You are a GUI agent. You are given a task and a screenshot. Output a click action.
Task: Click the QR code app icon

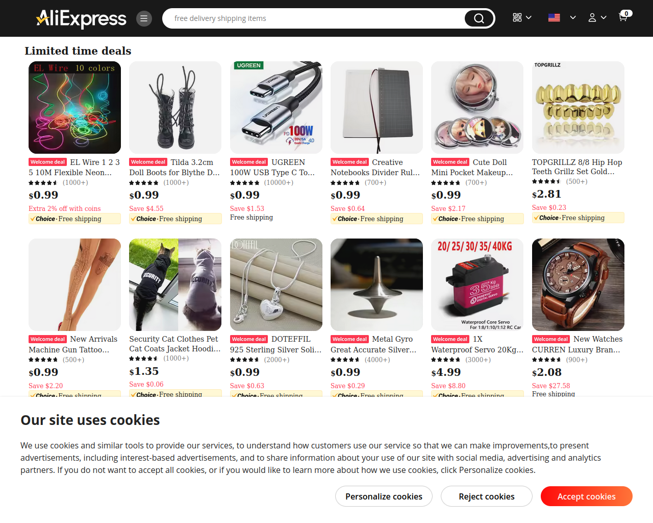tap(517, 17)
